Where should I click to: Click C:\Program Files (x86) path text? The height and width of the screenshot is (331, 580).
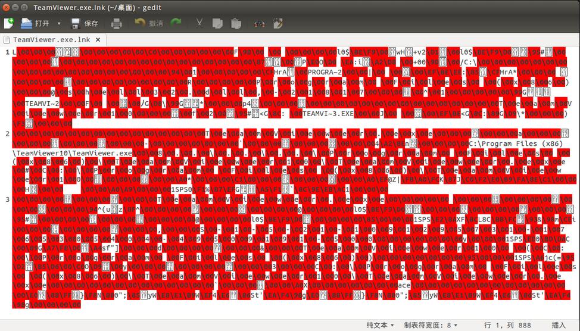516,143
